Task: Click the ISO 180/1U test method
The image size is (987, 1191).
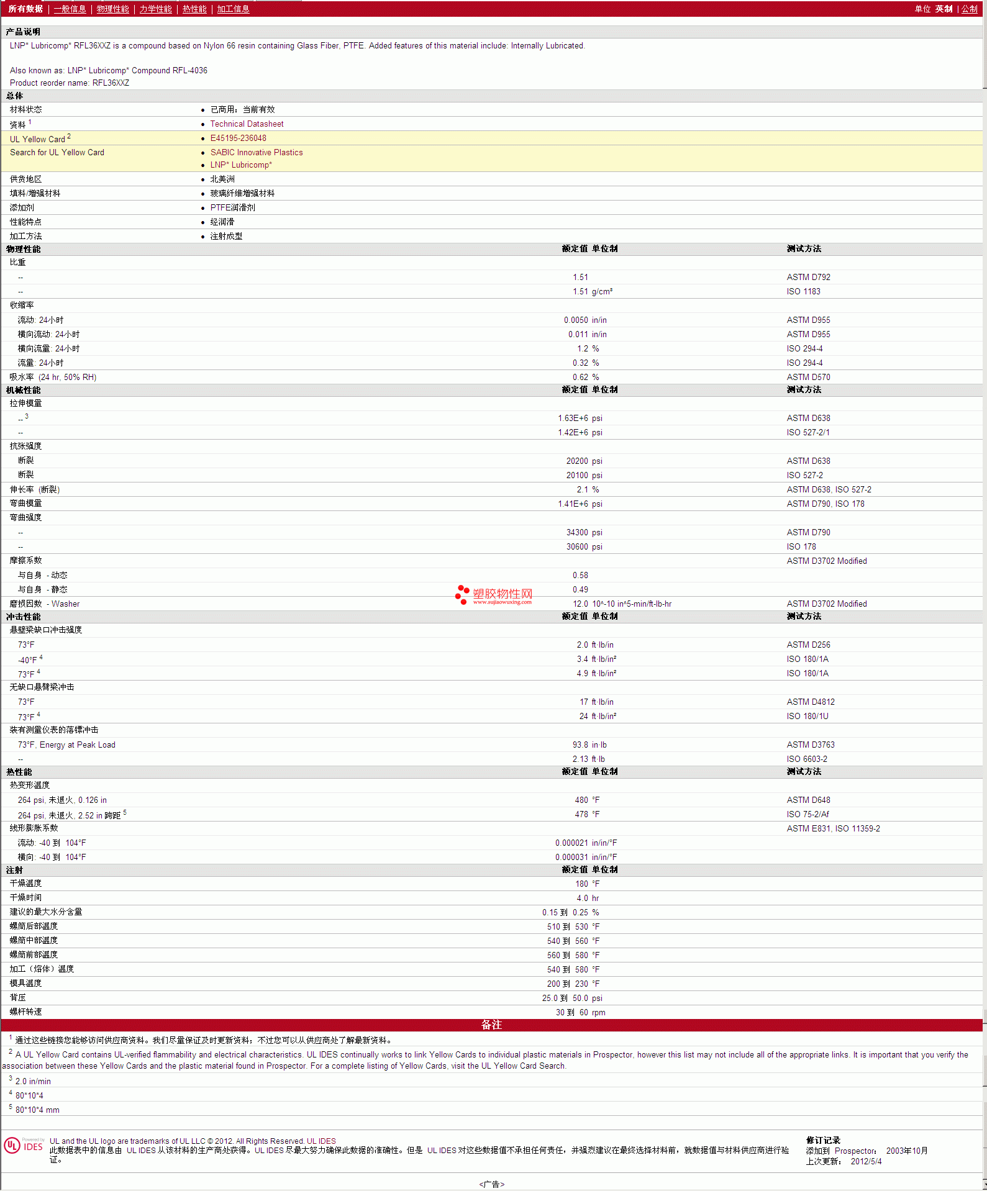Action: (x=807, y=717)
